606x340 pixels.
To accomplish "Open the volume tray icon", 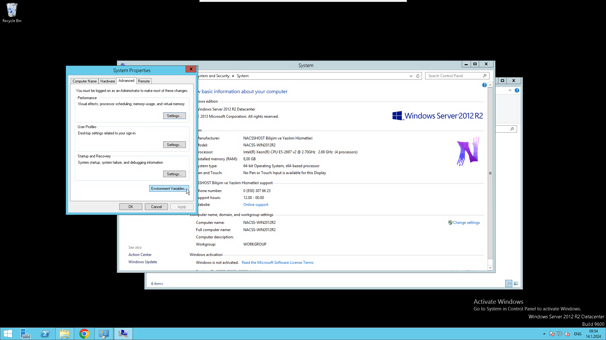I will click(x=567, y=334).
